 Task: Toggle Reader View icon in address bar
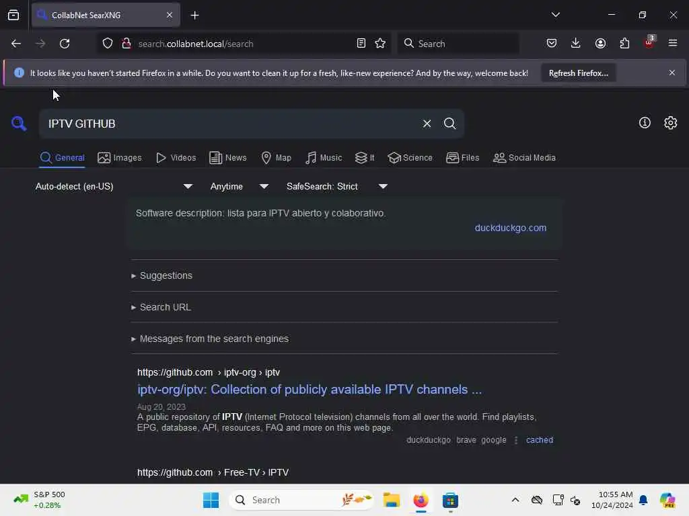(361, 44)
